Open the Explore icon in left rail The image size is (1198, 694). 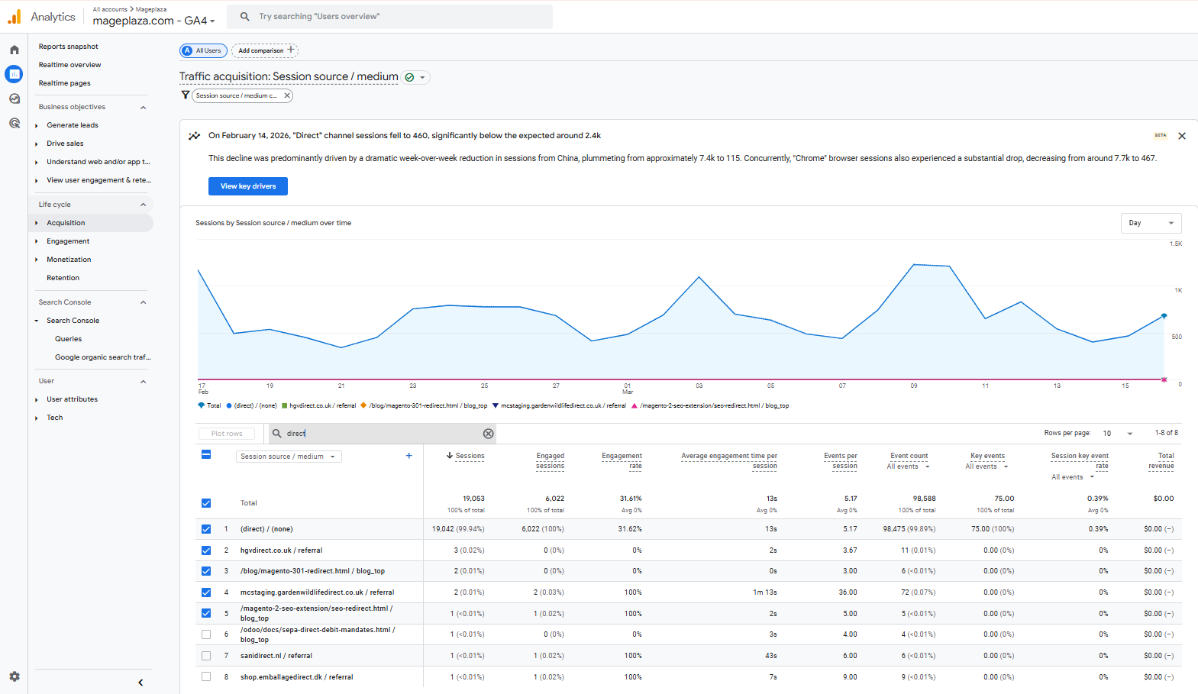(x=15, y=98)
